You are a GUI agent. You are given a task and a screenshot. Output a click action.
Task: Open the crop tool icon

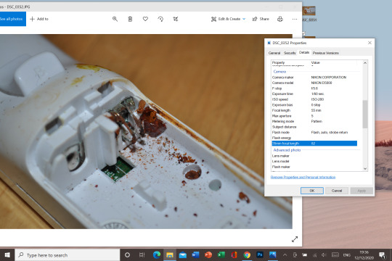[x=176, y=19]
